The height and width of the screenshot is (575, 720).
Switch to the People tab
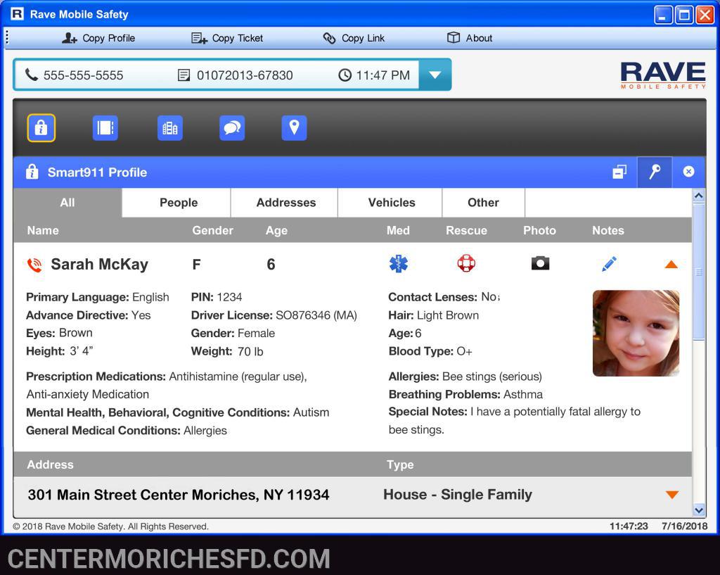176,203
